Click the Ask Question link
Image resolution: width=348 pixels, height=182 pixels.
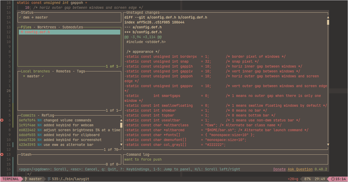(300, 169)
